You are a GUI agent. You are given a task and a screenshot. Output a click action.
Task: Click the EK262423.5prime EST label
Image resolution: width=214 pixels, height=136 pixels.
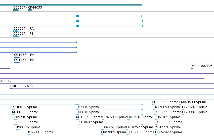pos(169,132)
